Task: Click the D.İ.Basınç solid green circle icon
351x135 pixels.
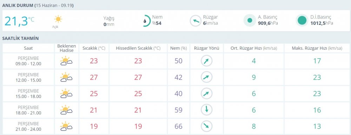Action: point(302,21)
